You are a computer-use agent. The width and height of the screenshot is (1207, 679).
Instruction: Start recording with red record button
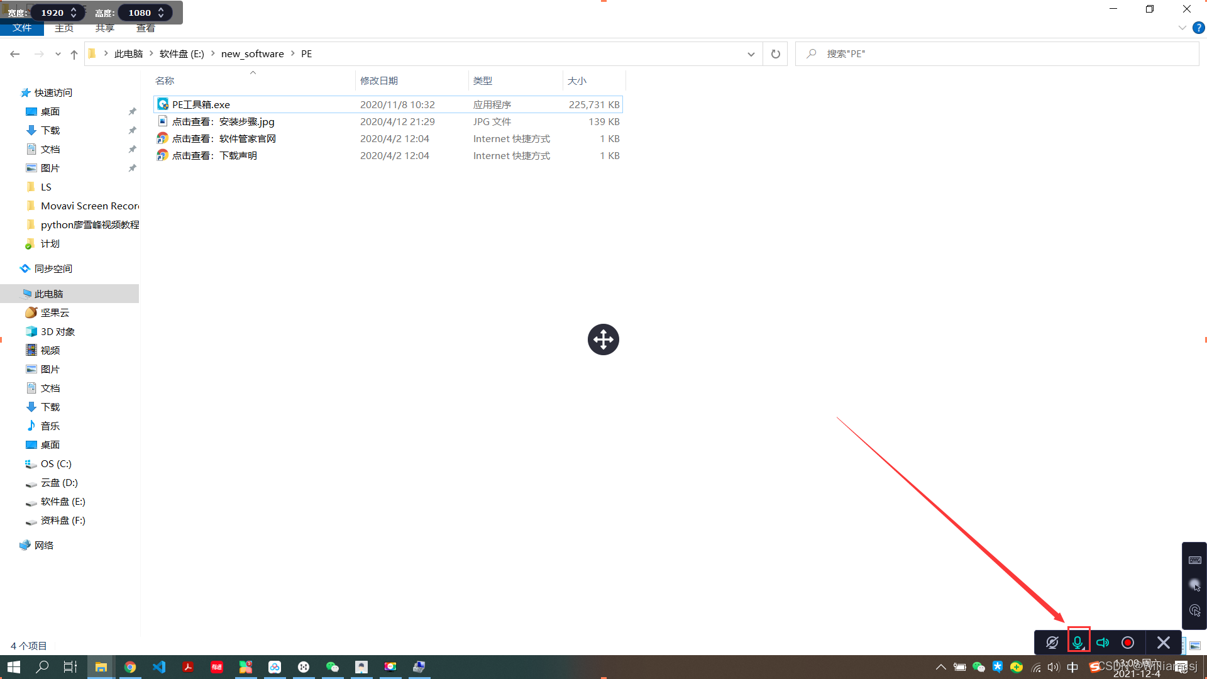point(1128,643)
